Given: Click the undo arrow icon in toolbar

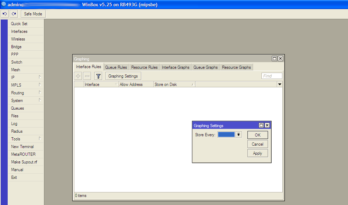Looking at the screenshot, I should 5,14.
